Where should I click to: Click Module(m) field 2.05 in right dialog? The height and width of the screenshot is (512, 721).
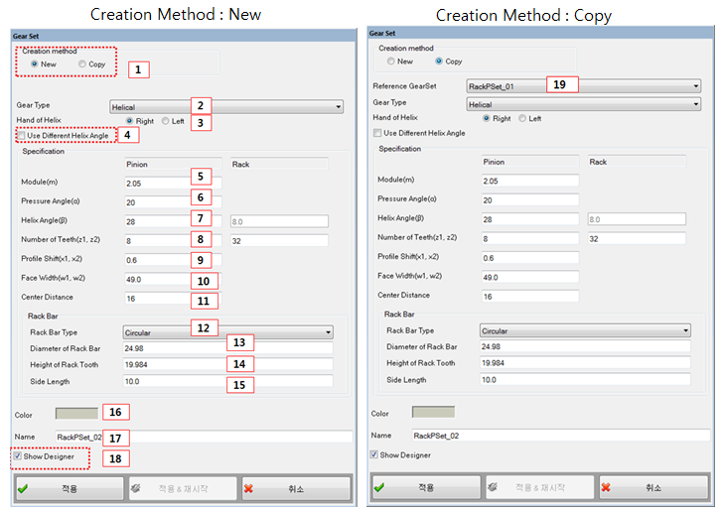pyautogui.click(x=529, y=181)
